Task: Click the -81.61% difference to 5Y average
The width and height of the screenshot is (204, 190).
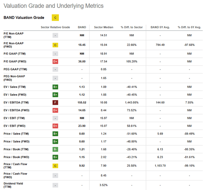Action: pos(189,157)
